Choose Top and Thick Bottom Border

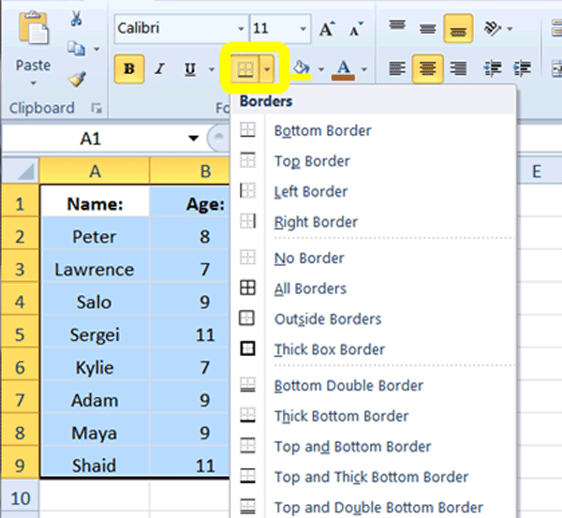point(373,477)
